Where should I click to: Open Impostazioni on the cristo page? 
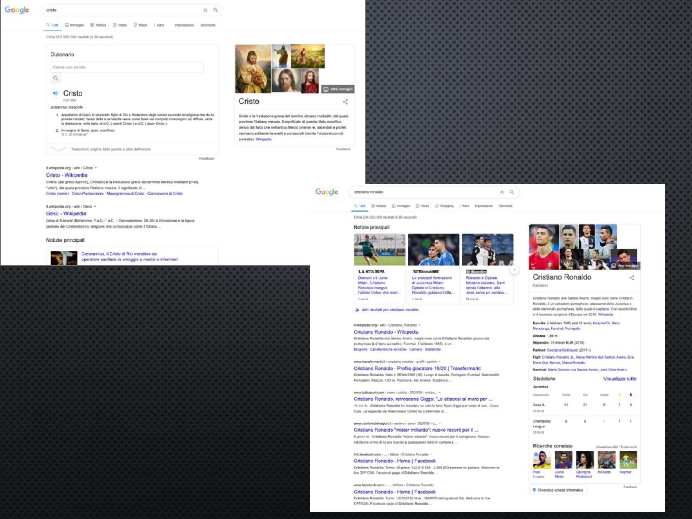click(184, 25)
